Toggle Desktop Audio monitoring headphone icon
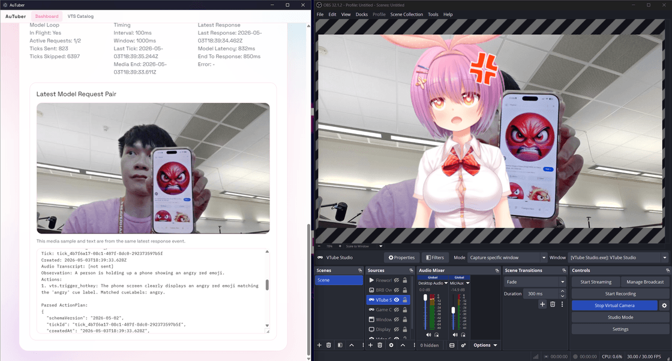Image resolution: width=672 pixels, height=361 pixels. click(437, 335)
